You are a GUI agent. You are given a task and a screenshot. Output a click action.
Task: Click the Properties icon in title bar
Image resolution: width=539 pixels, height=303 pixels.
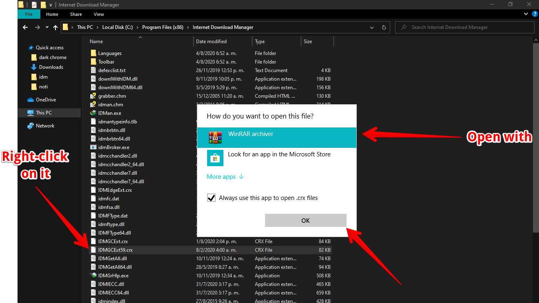click(x=34, y=5)
